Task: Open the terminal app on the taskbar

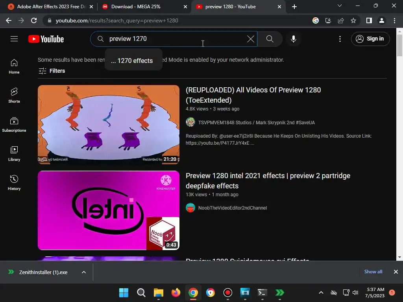Action: click(263, 293)
